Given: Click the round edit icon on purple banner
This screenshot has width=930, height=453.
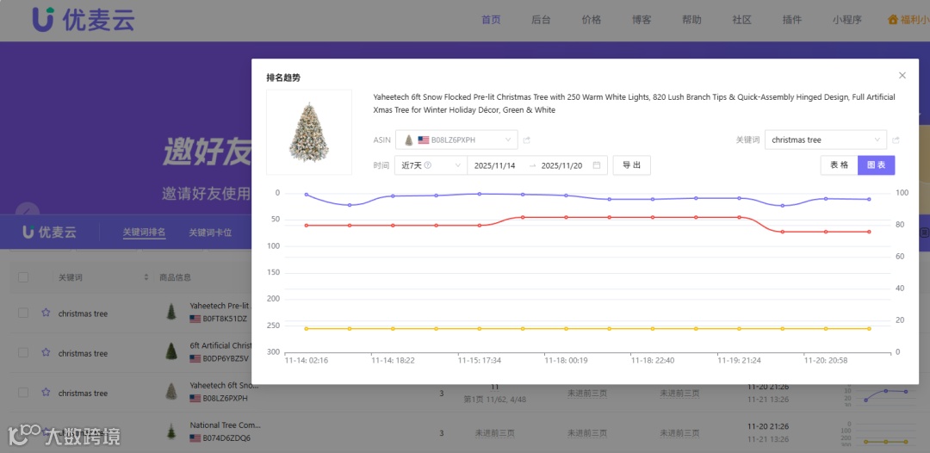Looking at the screenshot, I should 28,212.
